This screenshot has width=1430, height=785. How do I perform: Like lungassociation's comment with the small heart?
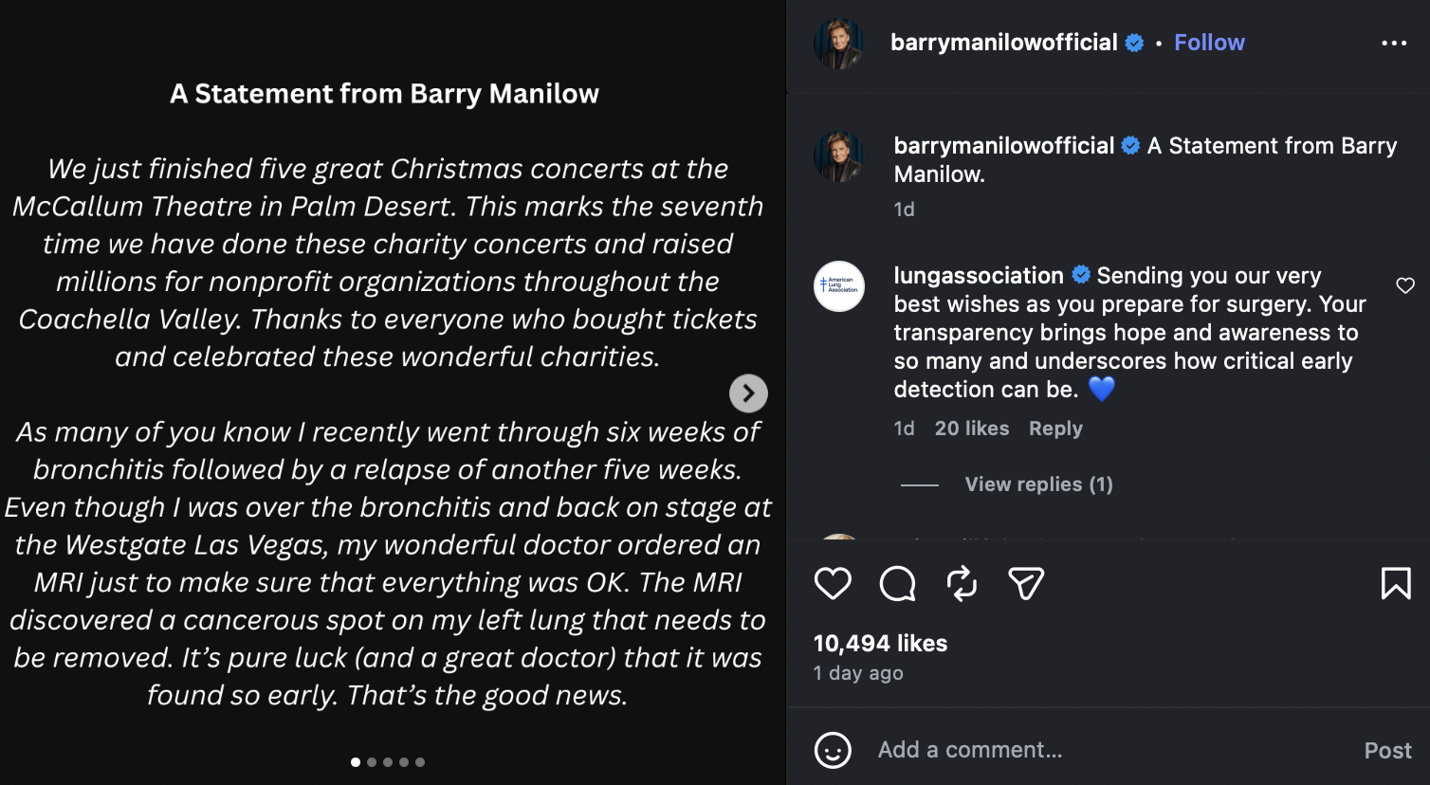pyautogui.click(x=1405, y=284)
